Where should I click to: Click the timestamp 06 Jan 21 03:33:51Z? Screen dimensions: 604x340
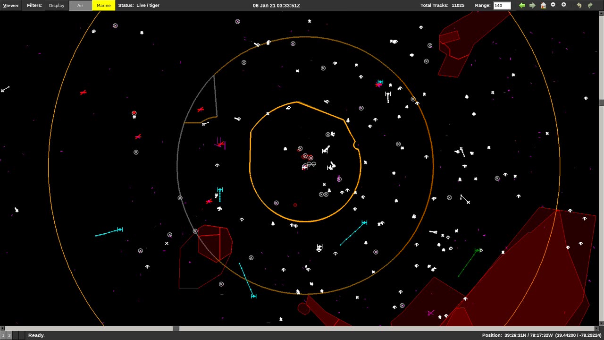tap(277, 5)
